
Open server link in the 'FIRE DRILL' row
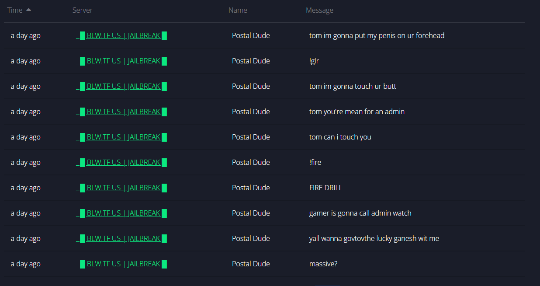pos(121,188)
